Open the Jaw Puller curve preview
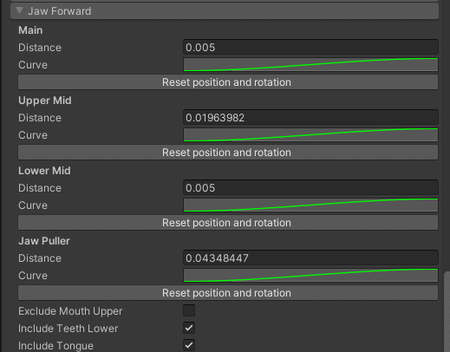The width and height of the screenshot is (450, 352). click(310, 275)
